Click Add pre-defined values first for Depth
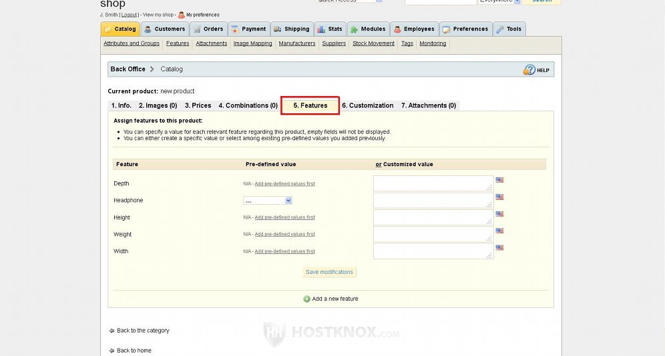665x356 pixels. point(284,183)
